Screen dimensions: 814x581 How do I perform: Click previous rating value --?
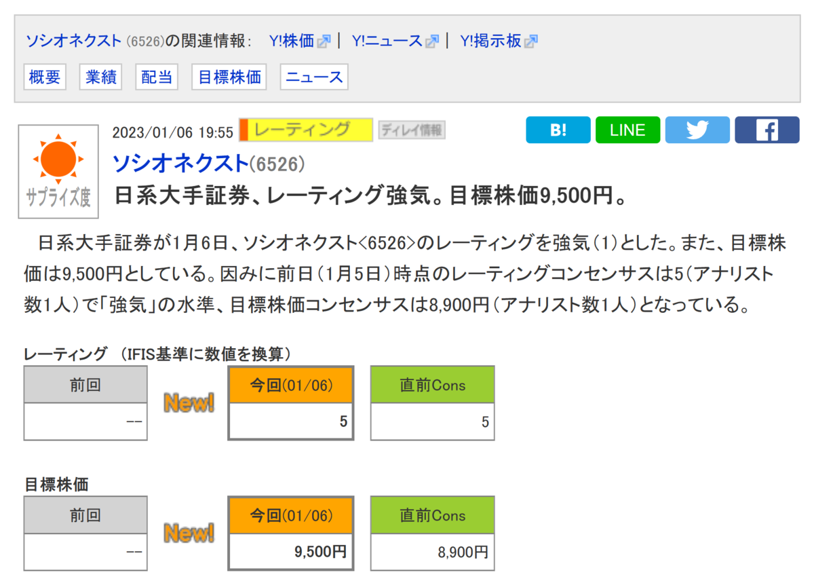coord(85,421)
